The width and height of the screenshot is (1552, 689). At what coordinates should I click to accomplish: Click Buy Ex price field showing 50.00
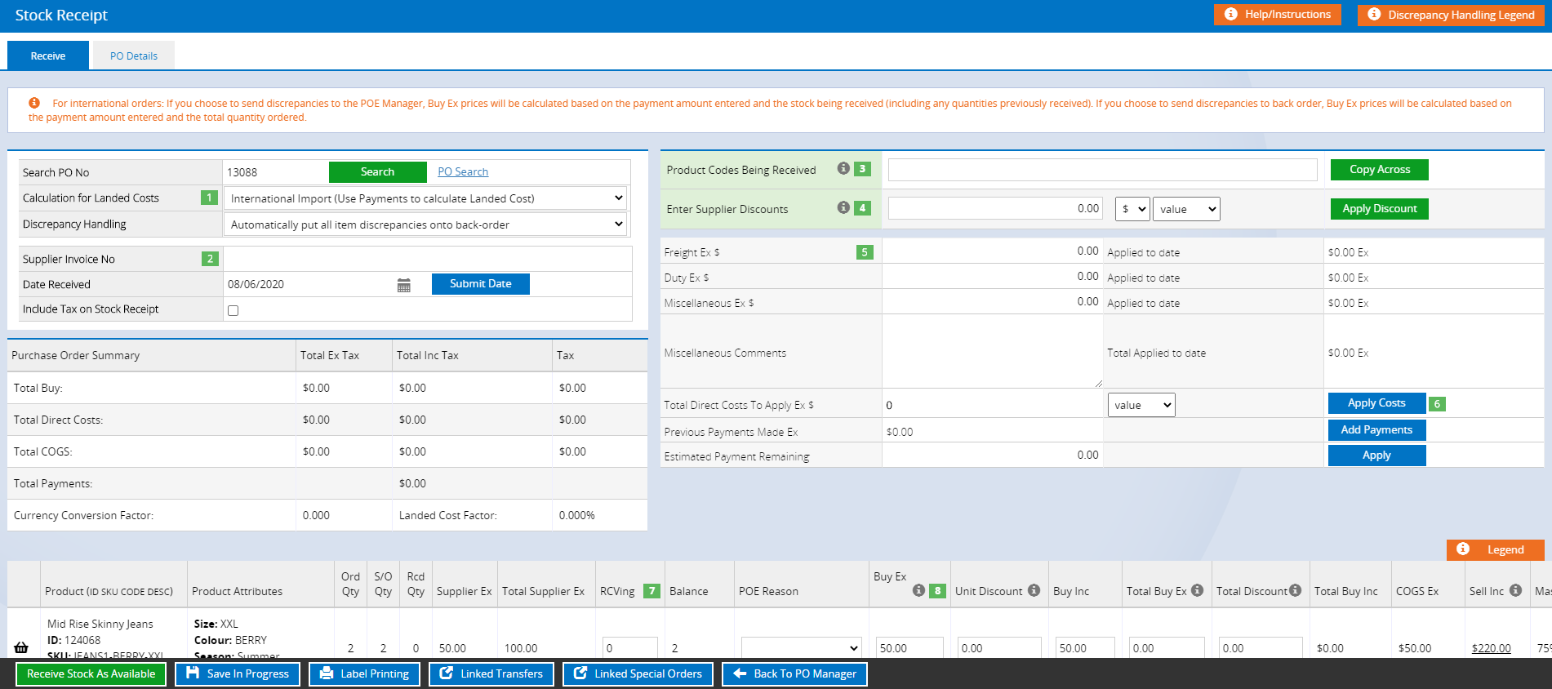pos(909,648)
